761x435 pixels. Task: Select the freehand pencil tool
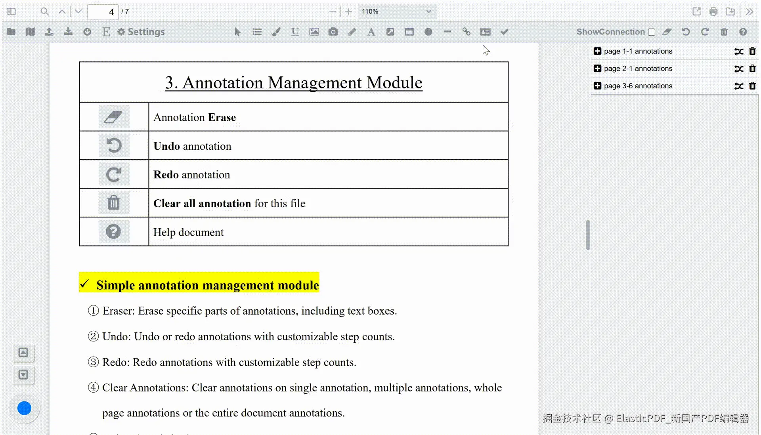352,32
